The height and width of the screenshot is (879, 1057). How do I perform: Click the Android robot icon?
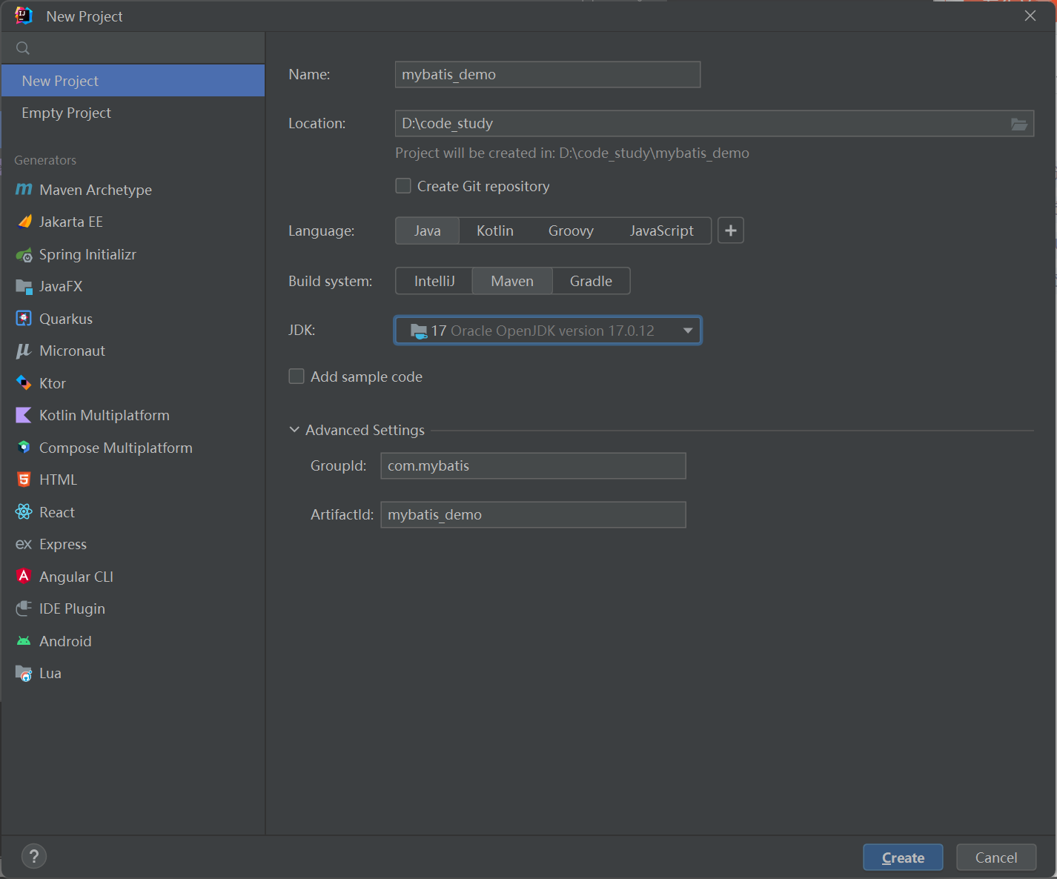click(x=24, y=641)
